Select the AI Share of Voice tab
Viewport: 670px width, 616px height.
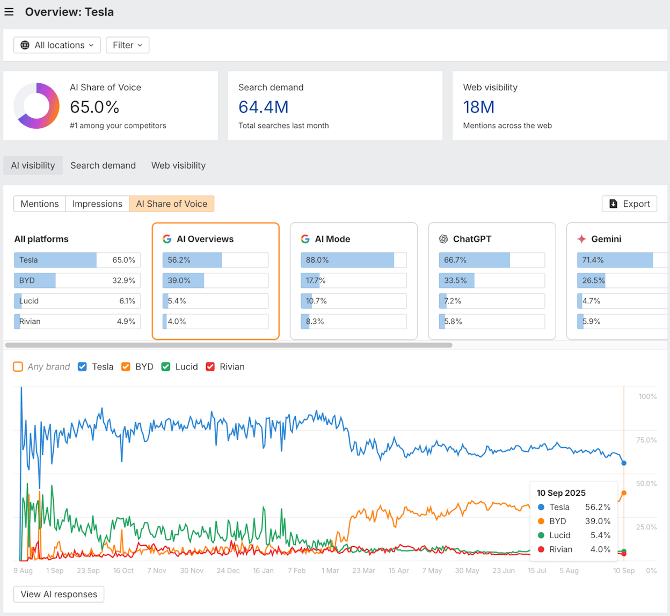pos(172,204)
